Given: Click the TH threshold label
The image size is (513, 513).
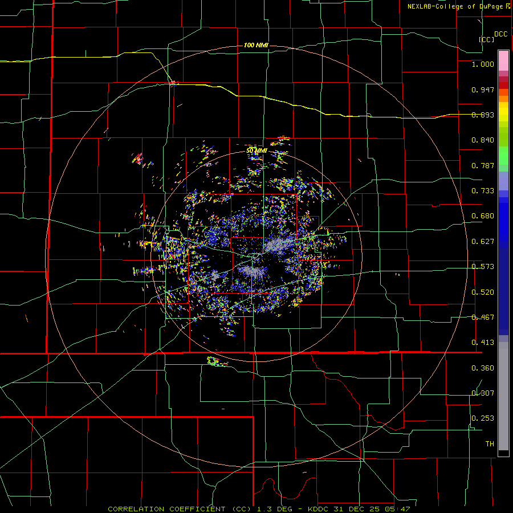Looking at the screenshot, I should pyautogui.click(x=490, y=444).
